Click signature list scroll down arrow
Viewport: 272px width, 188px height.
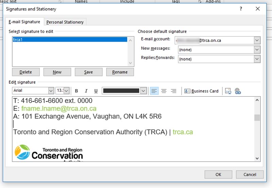(x=131, y=63)
